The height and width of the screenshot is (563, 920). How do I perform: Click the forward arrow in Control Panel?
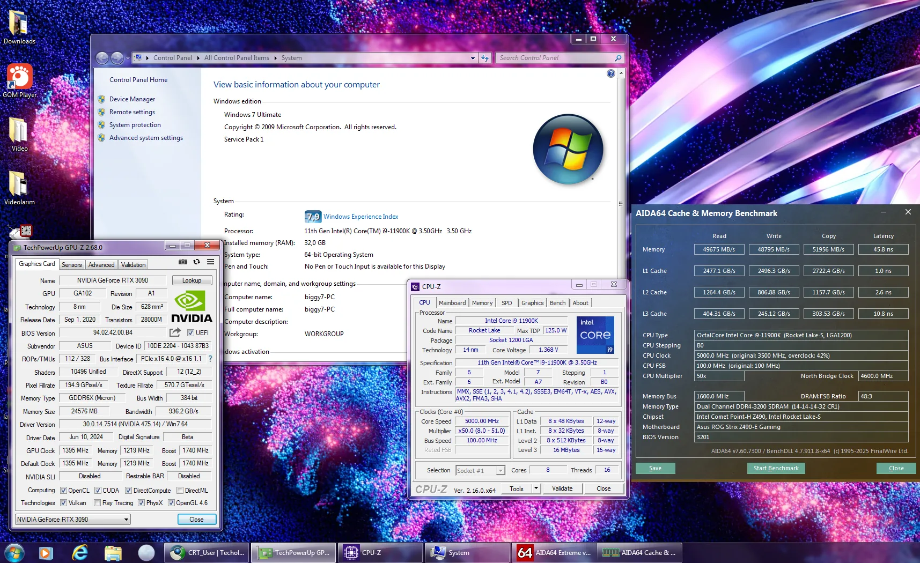coord(117,58)
